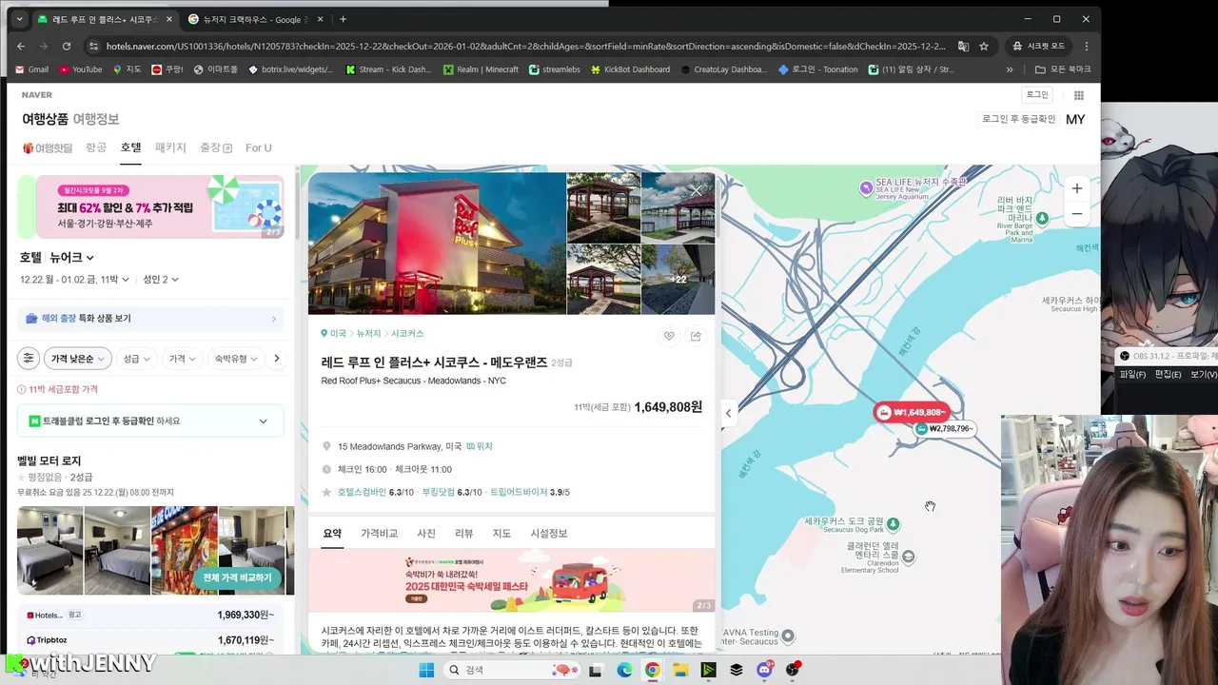Show more bookmarks with the double chevron
1218x685 pixels.
(x=1010, y=69)
